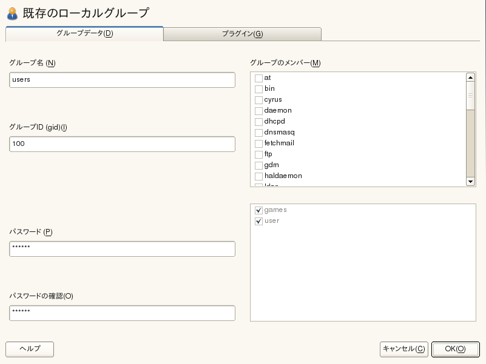Focus the グループ名 text field
This screenshot has height=364, width=486.
coord(122,80)
